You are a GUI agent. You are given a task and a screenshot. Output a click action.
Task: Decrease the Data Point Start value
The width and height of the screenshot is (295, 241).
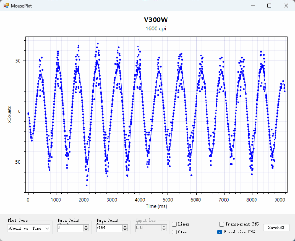(x=86, y=230)
